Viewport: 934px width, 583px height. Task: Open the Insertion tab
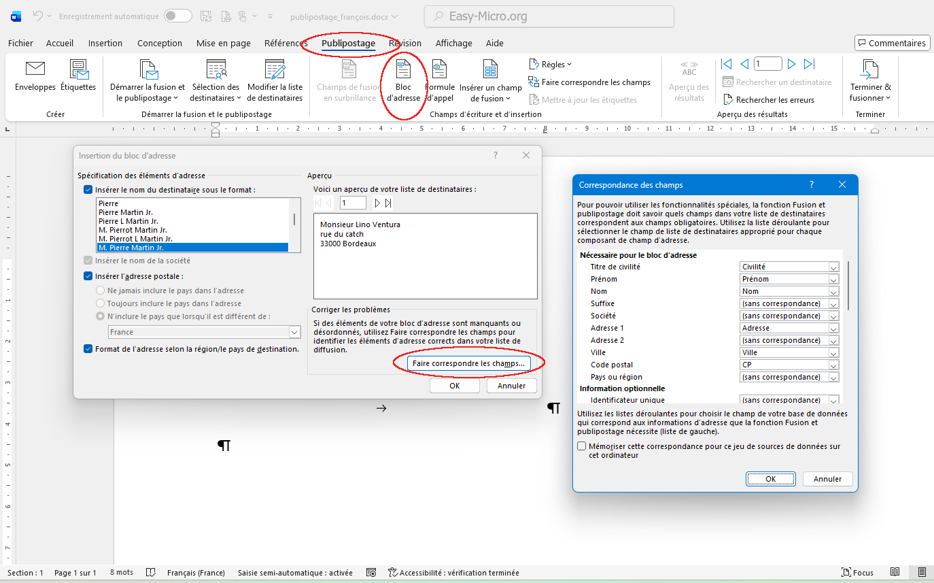coord(105,43)
